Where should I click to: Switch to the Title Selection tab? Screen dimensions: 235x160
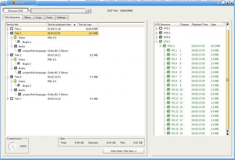coord(12,17)
